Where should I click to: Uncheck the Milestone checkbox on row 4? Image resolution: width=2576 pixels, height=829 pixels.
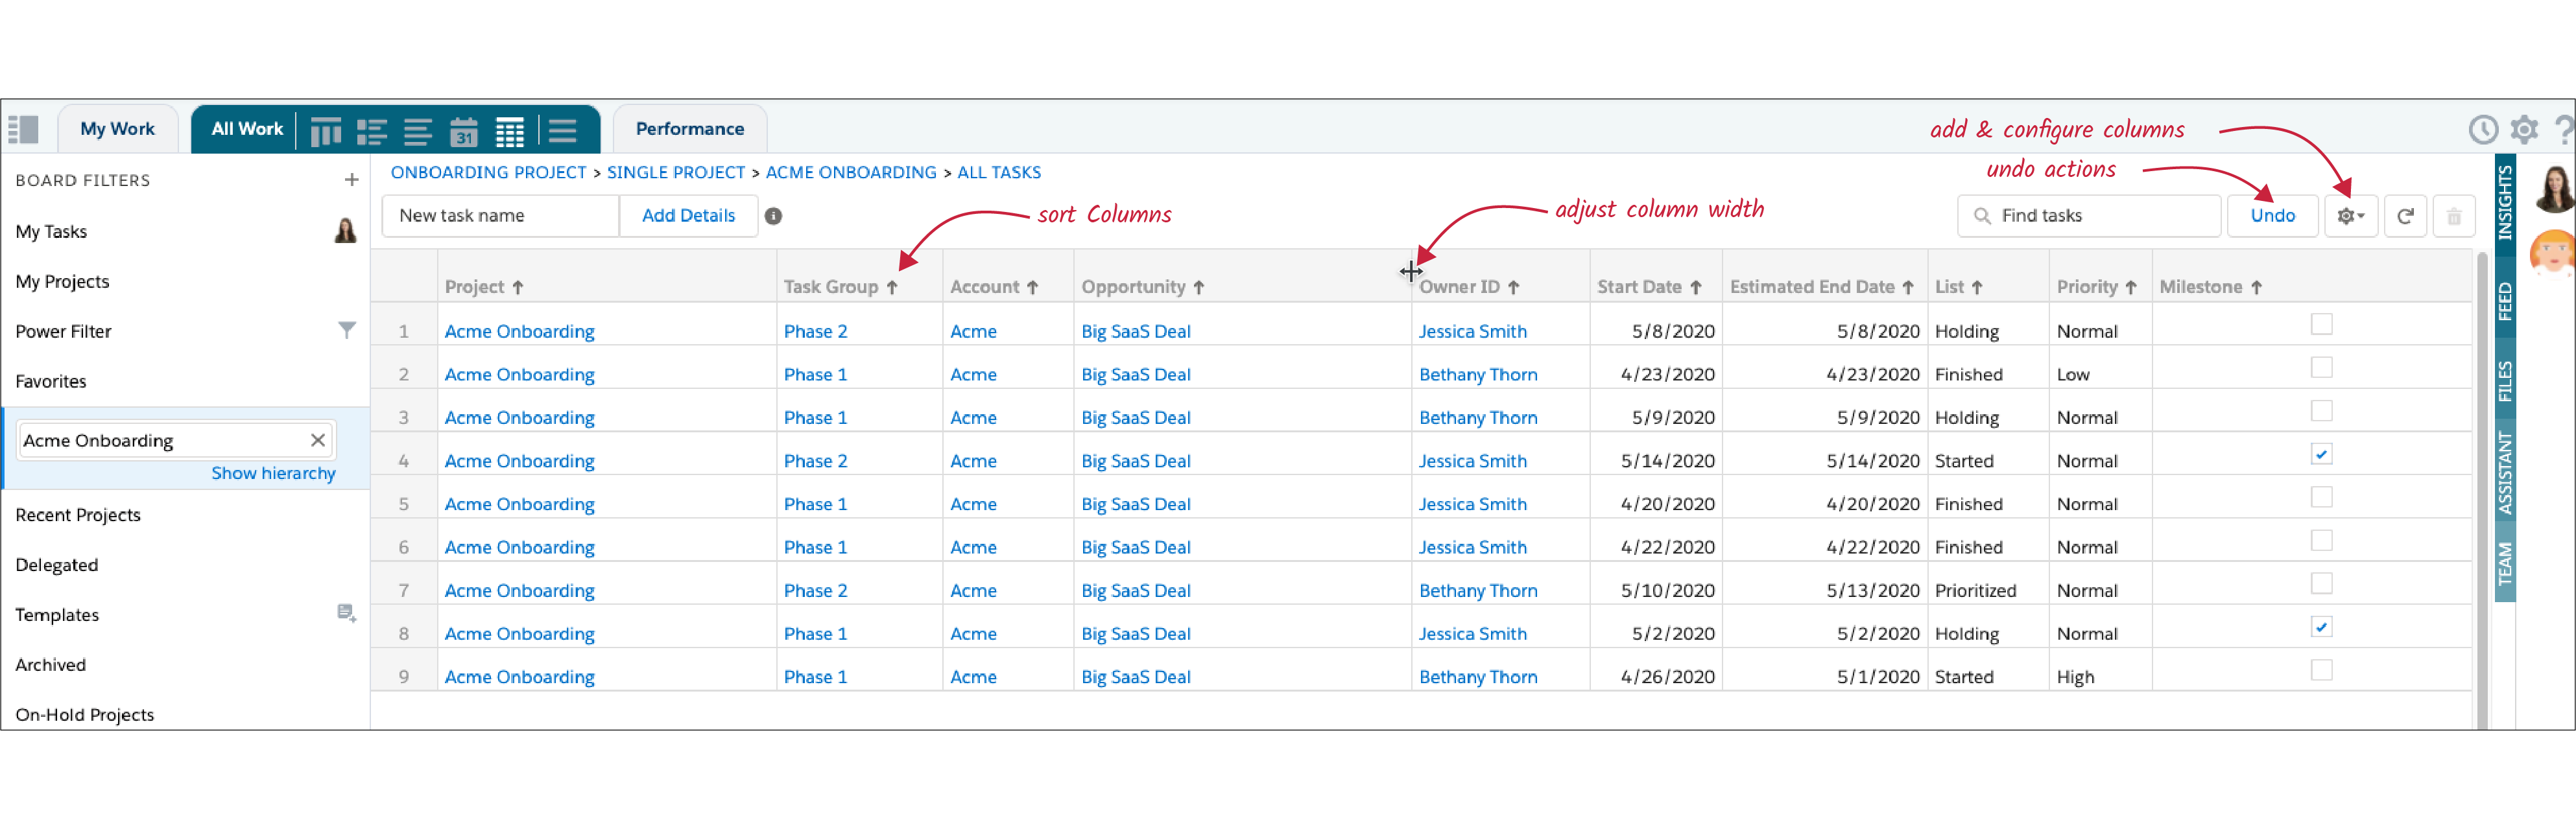(2321, 453)
